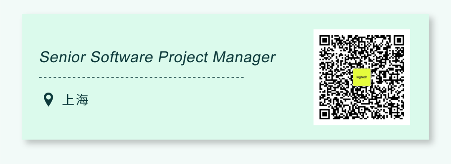Click the QR code's bottom-left finder square
The image size is (451, 164).
tap(325, 114)
